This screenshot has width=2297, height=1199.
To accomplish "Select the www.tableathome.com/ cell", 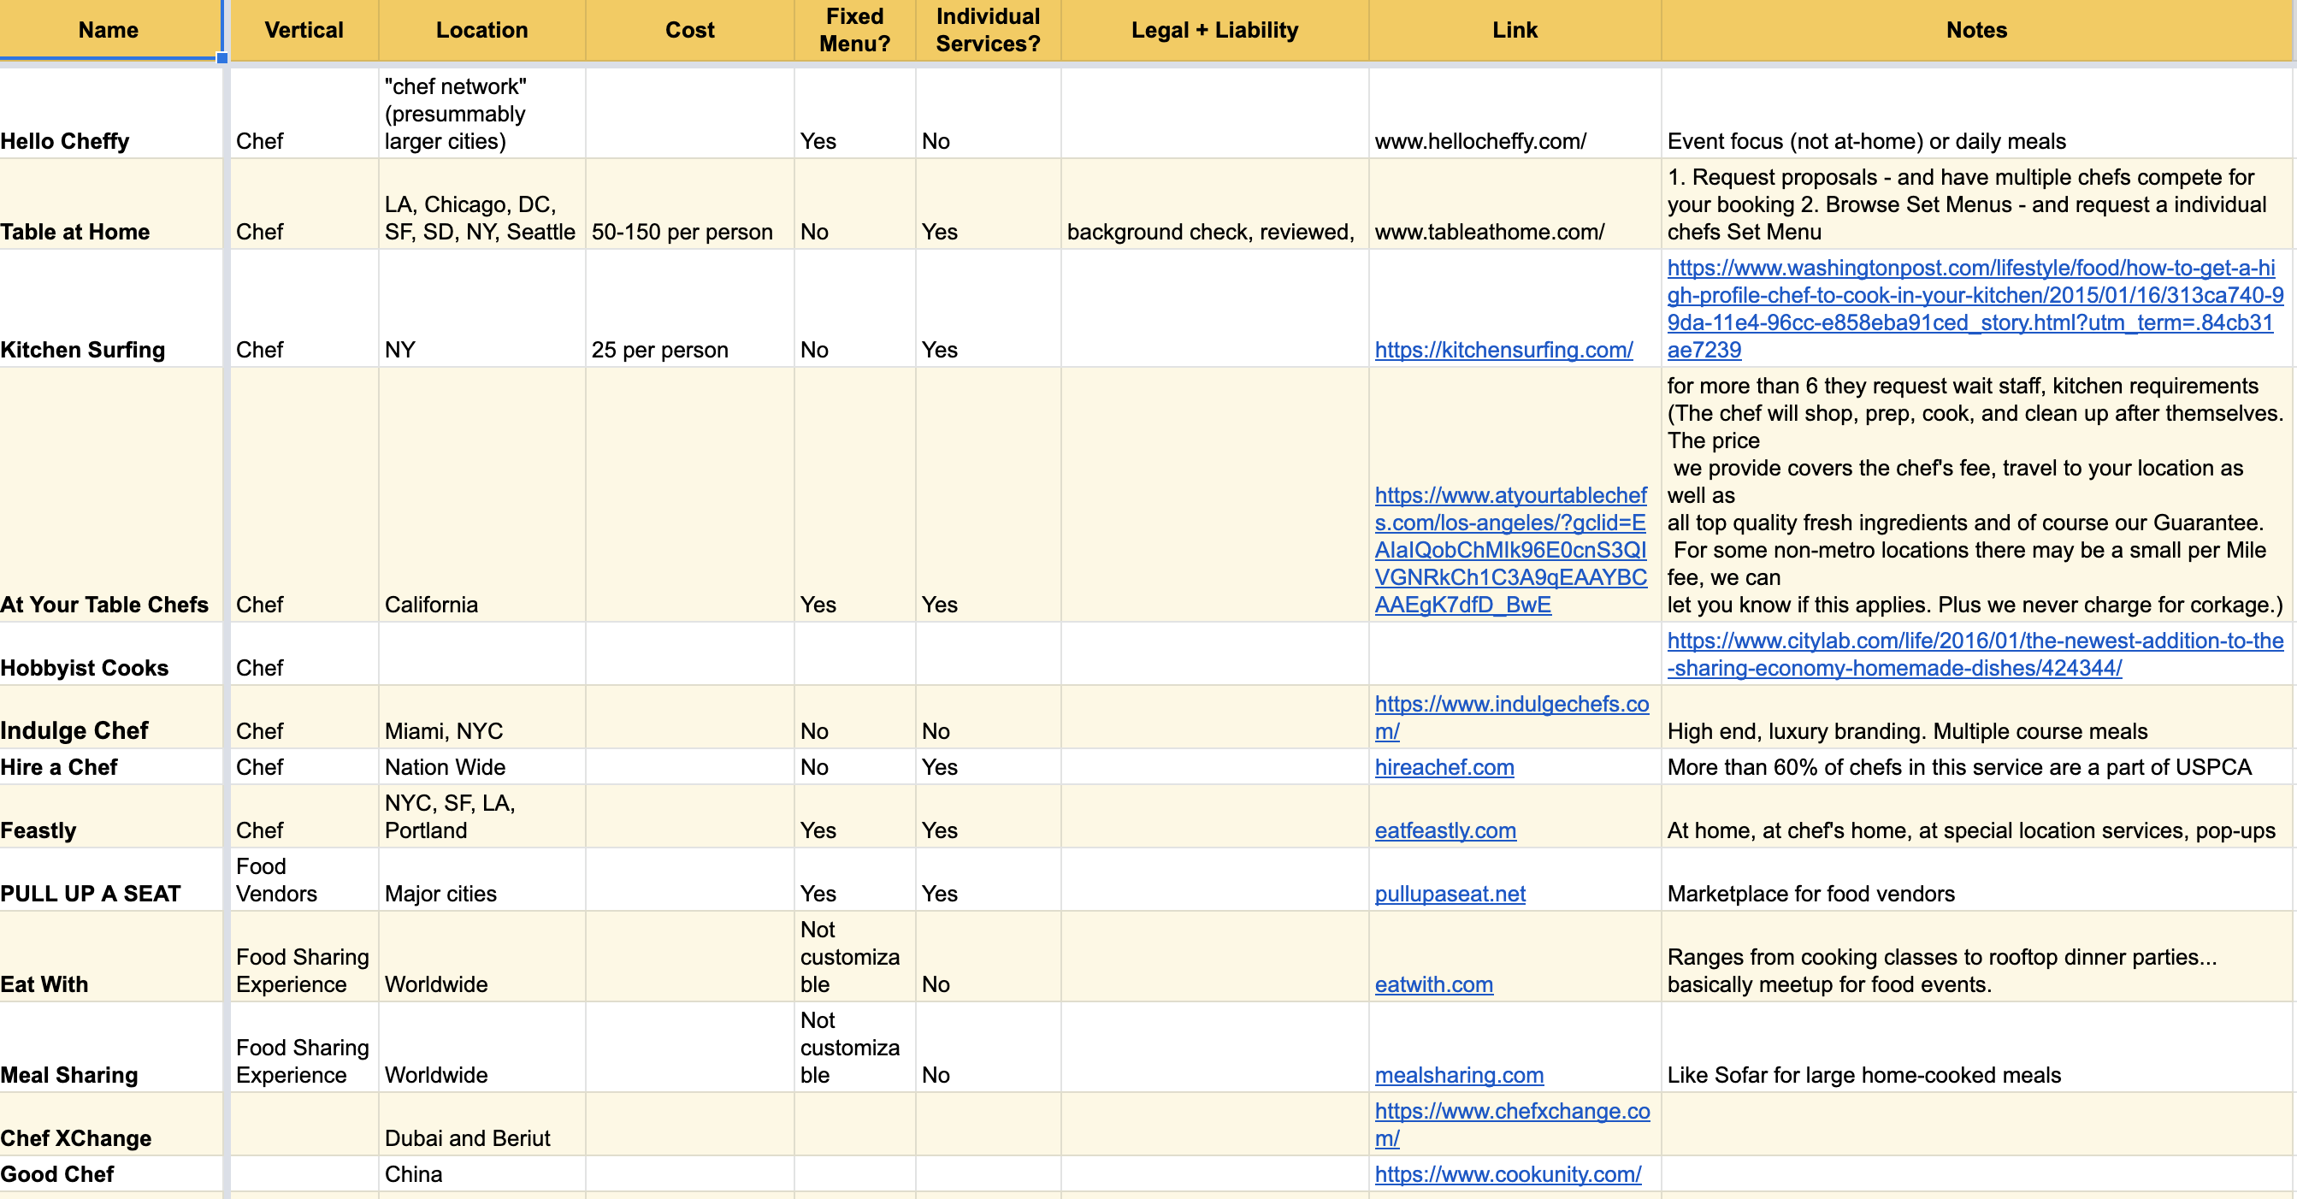I will tap(1515, 204).
